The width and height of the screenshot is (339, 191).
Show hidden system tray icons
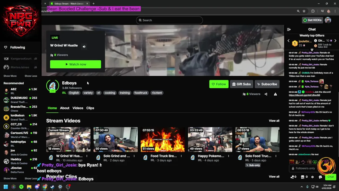pos(302,187)
